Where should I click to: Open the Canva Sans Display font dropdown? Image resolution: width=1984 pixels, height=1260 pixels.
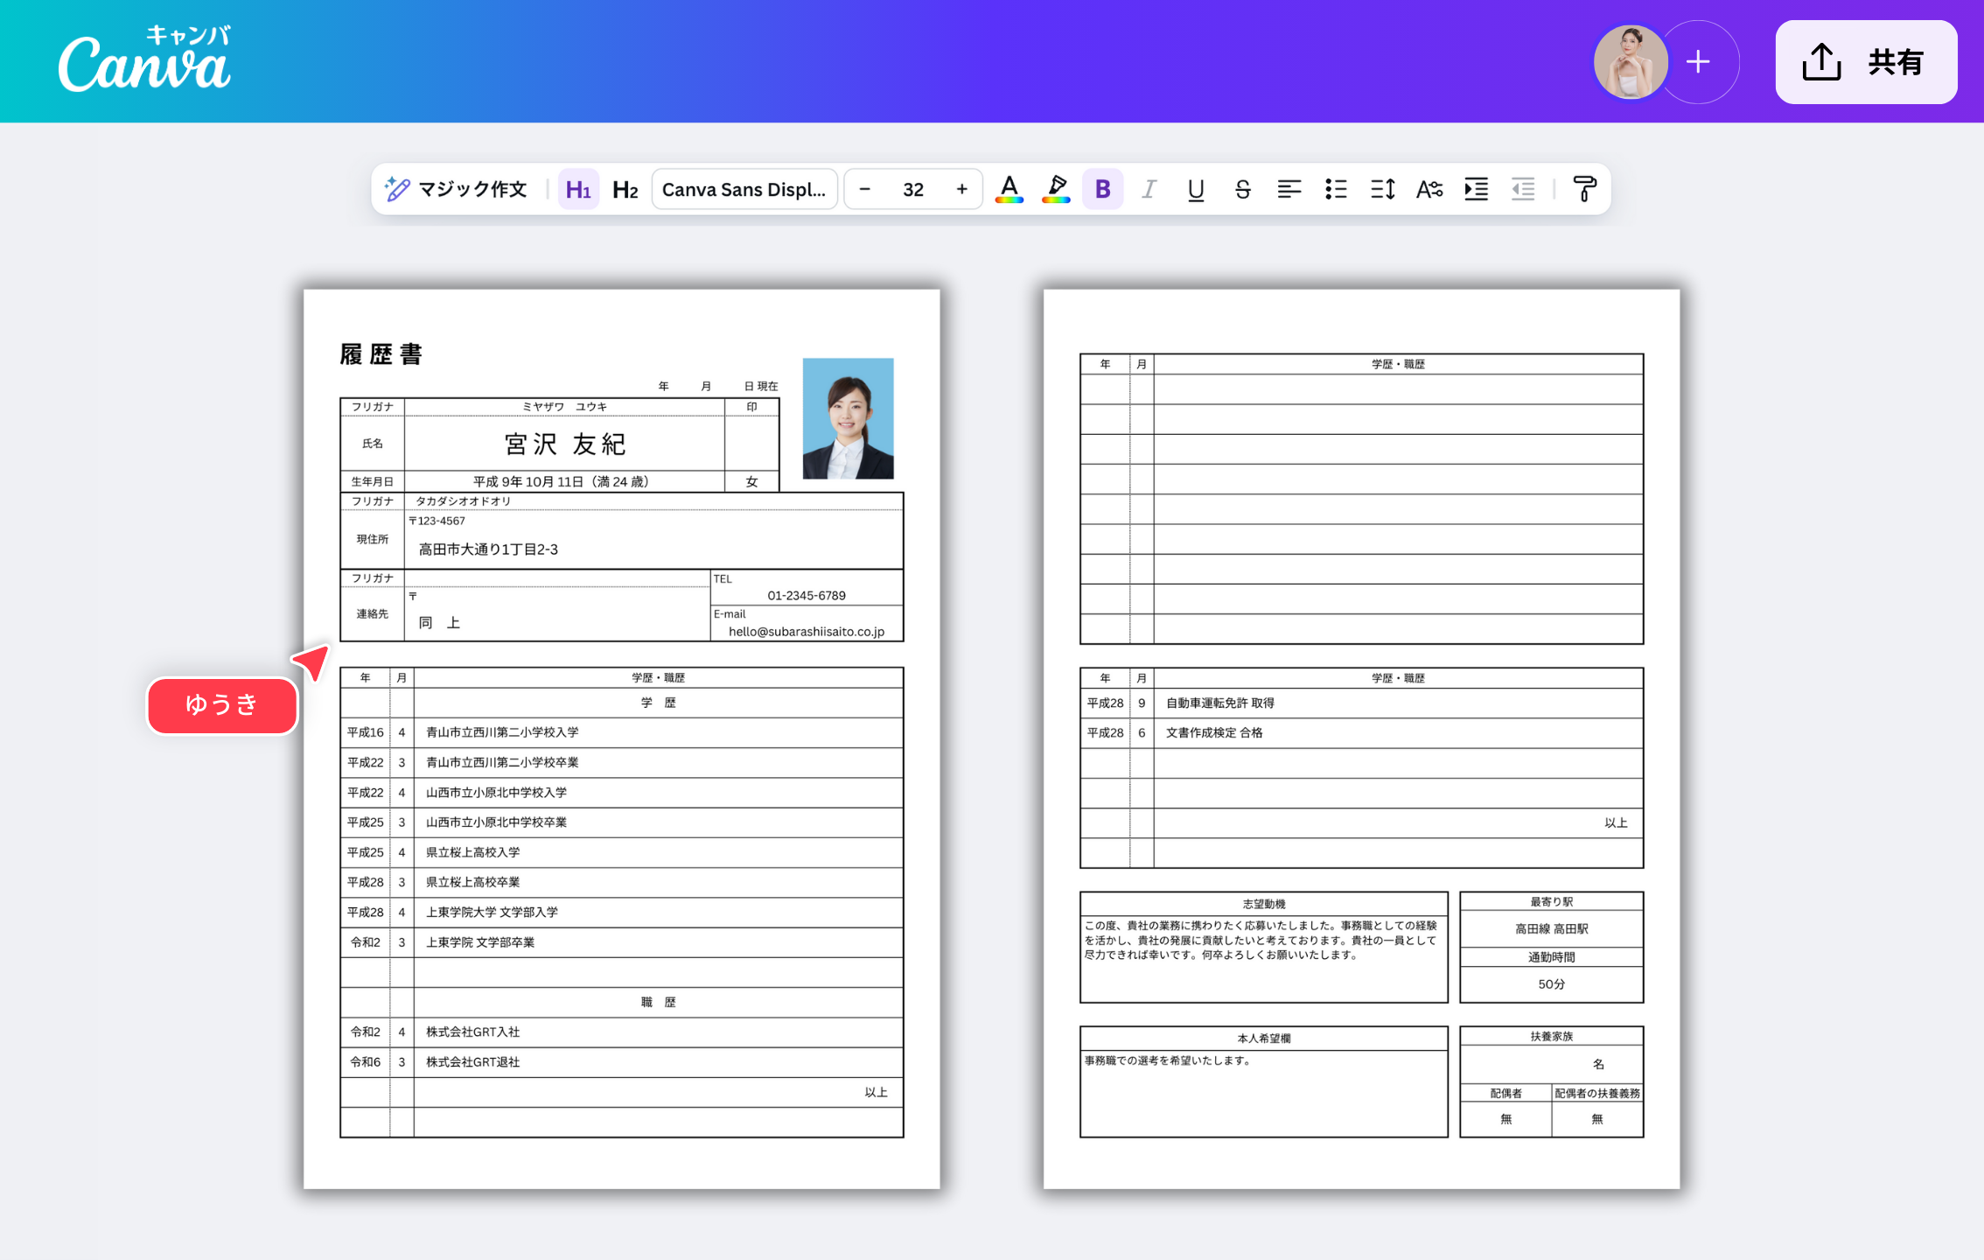pos(744,189)
